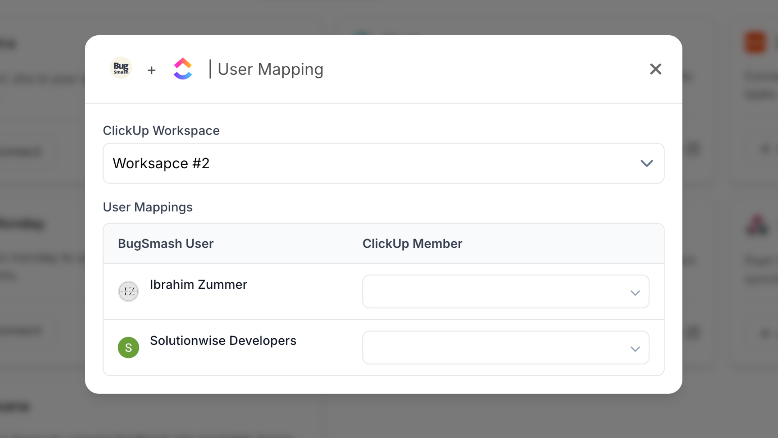
Task: Open the ClickUp Workspace dropdown
Action: [365, 163]
